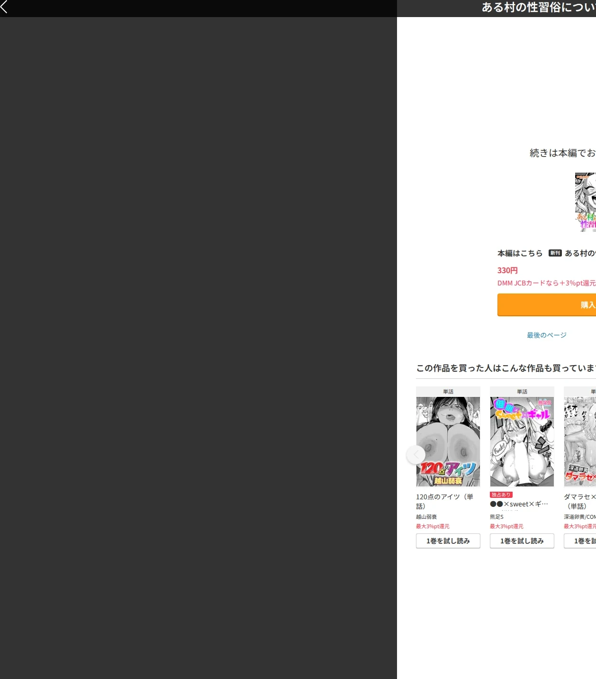The width and height of the screenshot is (596, 679).
Task: Click the 本編はこちら label
Action: pos(520,253)
